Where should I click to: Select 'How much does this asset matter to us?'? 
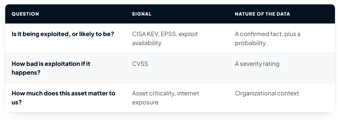click(x=64, y=98)
